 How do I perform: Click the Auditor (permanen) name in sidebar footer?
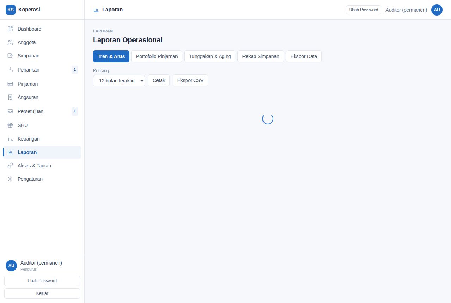click(x=41, y=263)
